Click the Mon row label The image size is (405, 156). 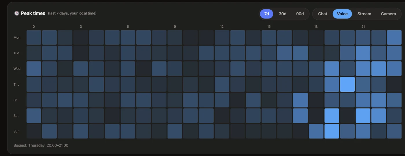coord(17,37)
